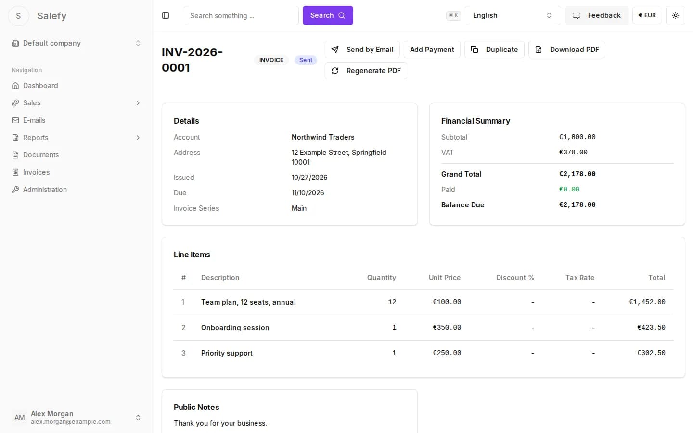Click the Grand Total €2,178.00 value
The image size is (693, 433).
pos(577,174)
